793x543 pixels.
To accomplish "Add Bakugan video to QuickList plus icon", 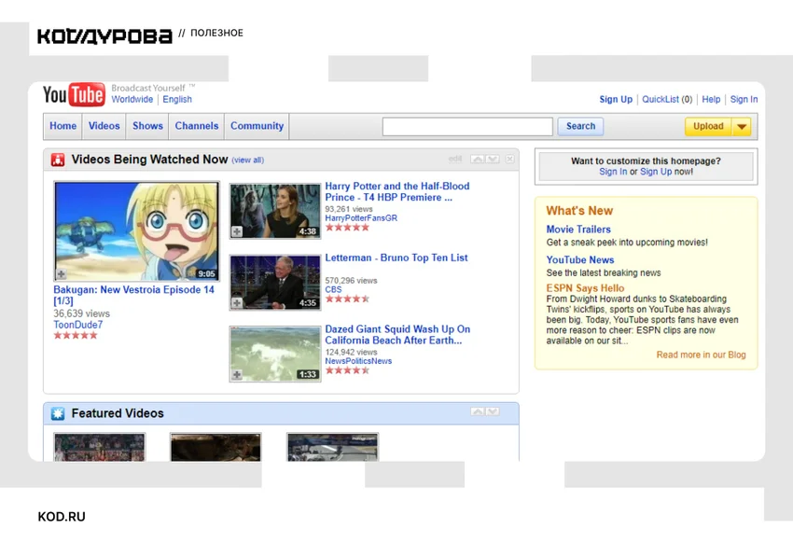I will coord(62,274).
